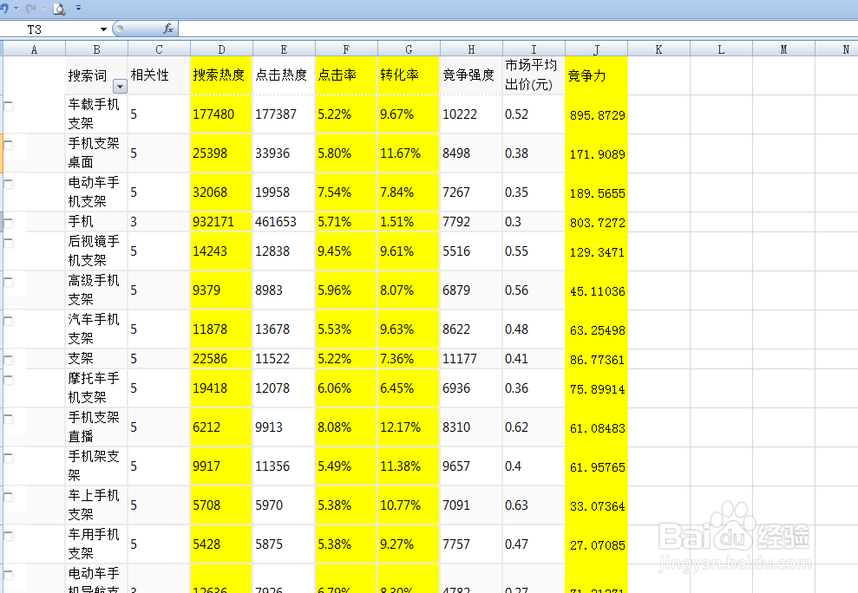Click the 搜索热度 header cell

(221, 75)
